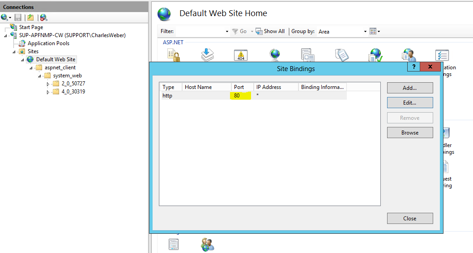The height and width of the screenshot is (253, 473).
Task: Select the 2_0_50727 folder
Action: [x=73, y=84]
